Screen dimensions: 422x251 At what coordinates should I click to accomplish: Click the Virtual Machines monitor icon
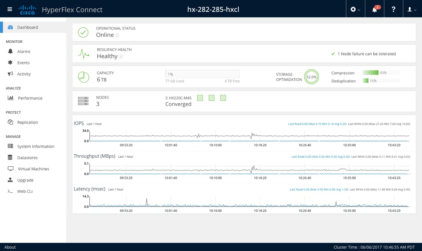tap(10, 168)
